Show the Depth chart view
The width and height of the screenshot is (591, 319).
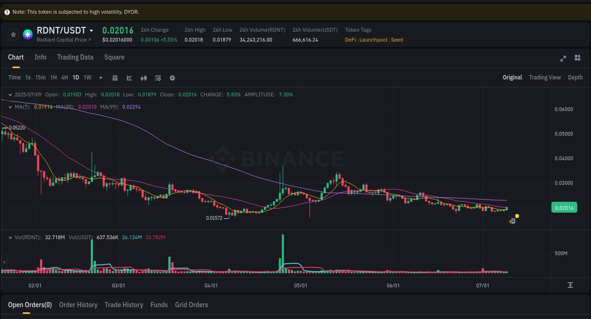(x=575, y=77)
